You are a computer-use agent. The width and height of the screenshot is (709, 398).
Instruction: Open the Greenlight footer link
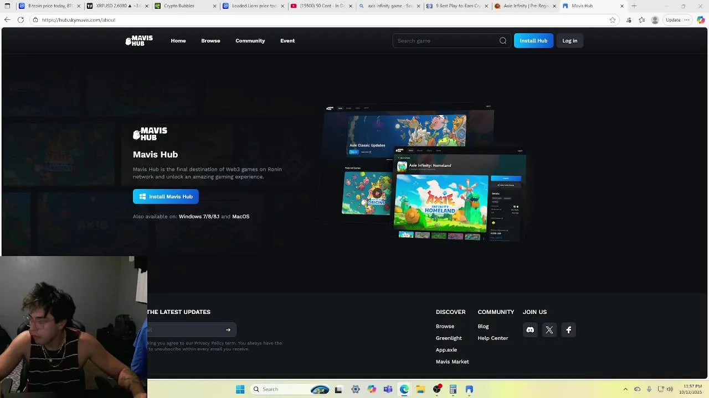point(449,338)
